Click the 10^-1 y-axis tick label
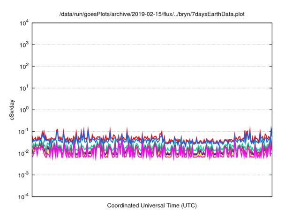The height and width of the screenshot is (210, 300). (x=23, y=132)
